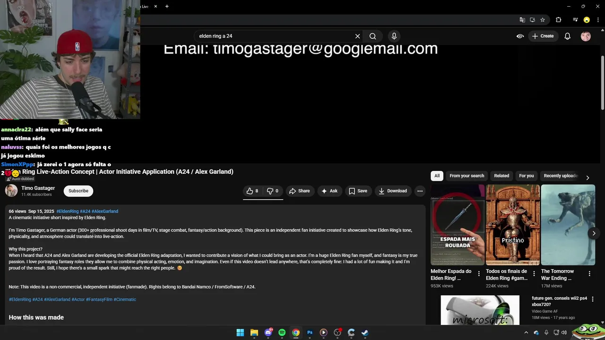The width and height of the screenshot is (605, 340).
Task: Click the 11.4K subscribers text
Action: click(x=36, y=195)
